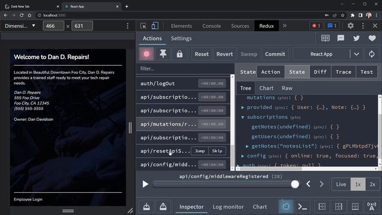Screen dimensions: 382x215
Task: Click Jump on the api/resetApiS row
Action: pos(199,151)
